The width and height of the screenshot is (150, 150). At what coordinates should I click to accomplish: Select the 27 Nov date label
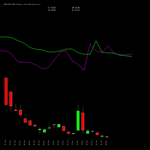[10, 142]
